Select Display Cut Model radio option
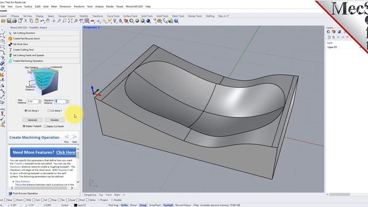Viewport: 368px width, 207px height. [x=45, y=126]
